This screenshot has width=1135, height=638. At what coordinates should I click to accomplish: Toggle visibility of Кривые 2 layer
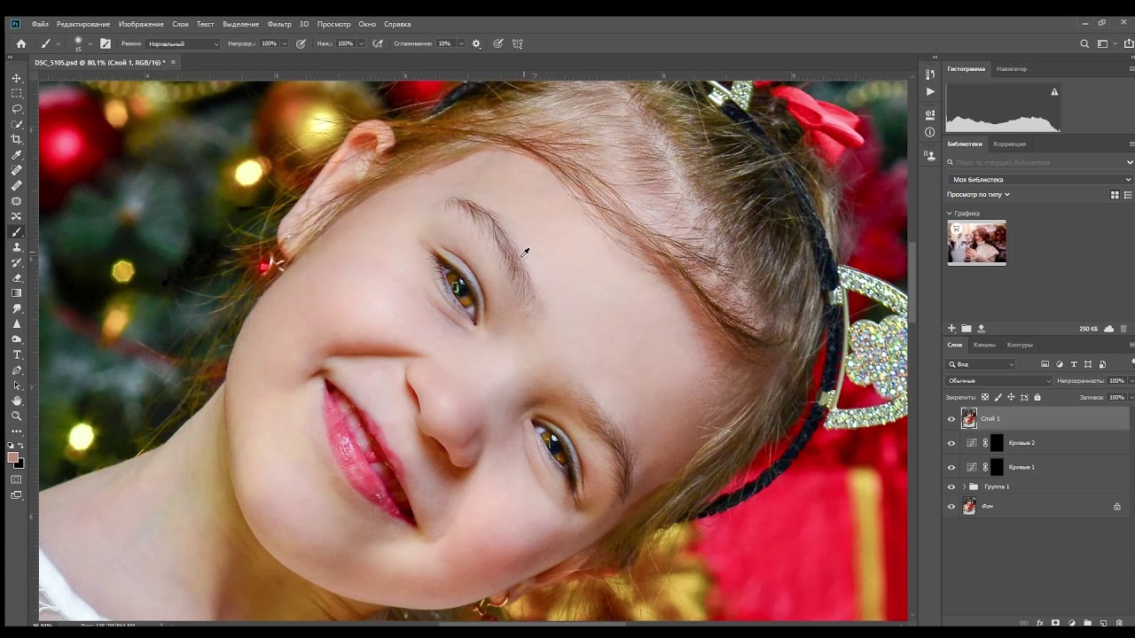pos(951,443)
